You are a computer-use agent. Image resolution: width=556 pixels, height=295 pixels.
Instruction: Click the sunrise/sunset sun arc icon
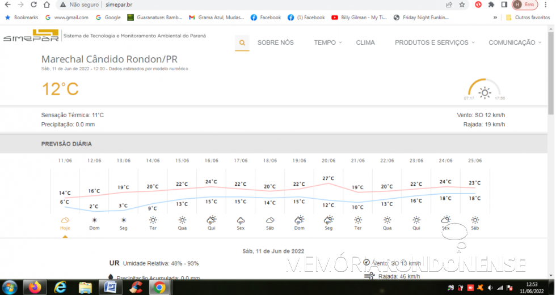pyautogui.click(x=485, y=89)
